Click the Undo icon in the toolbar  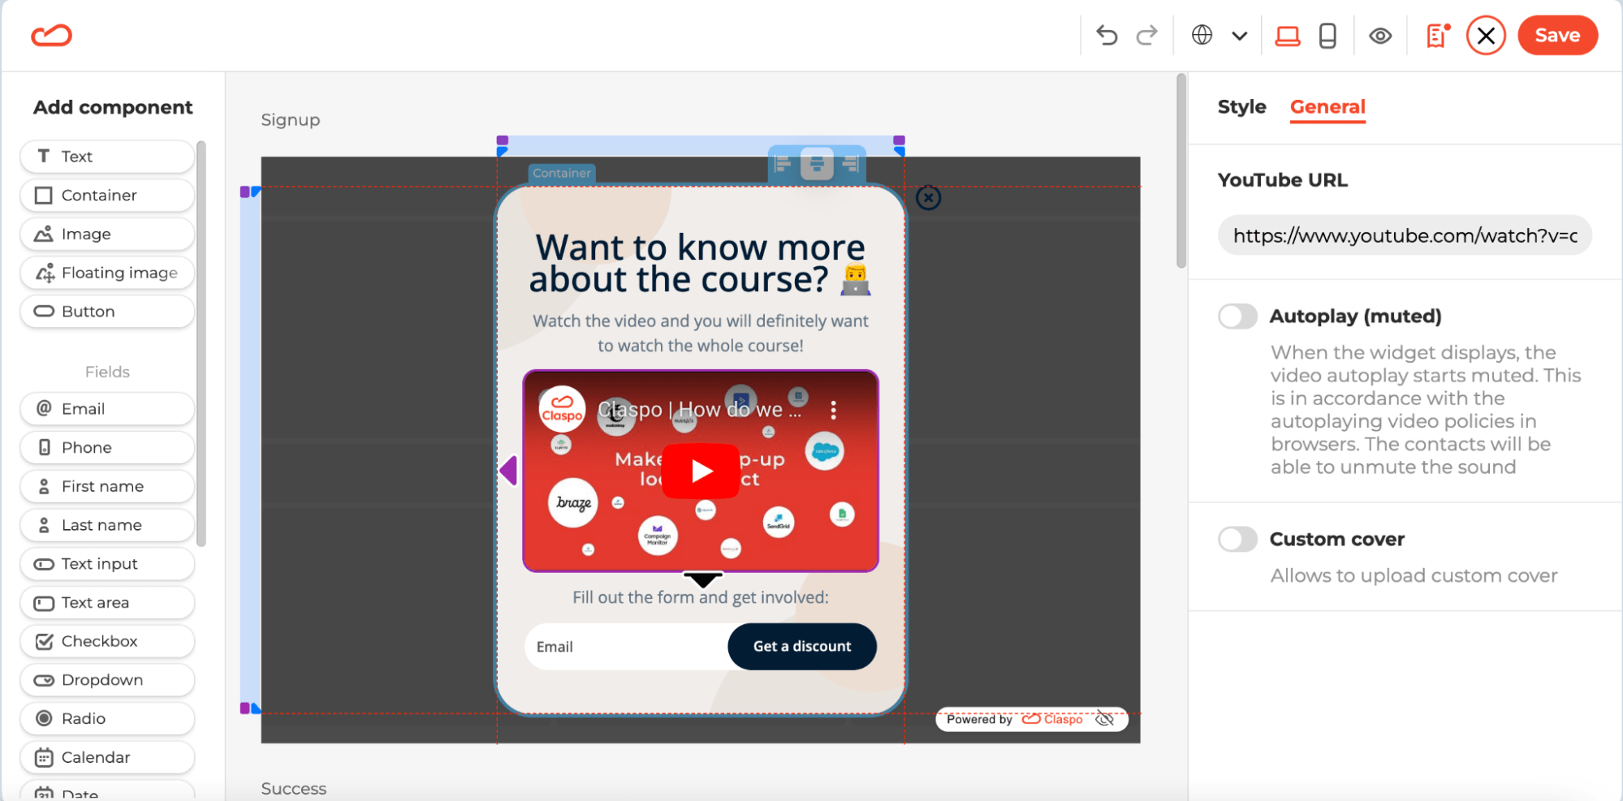(1106, 35)
